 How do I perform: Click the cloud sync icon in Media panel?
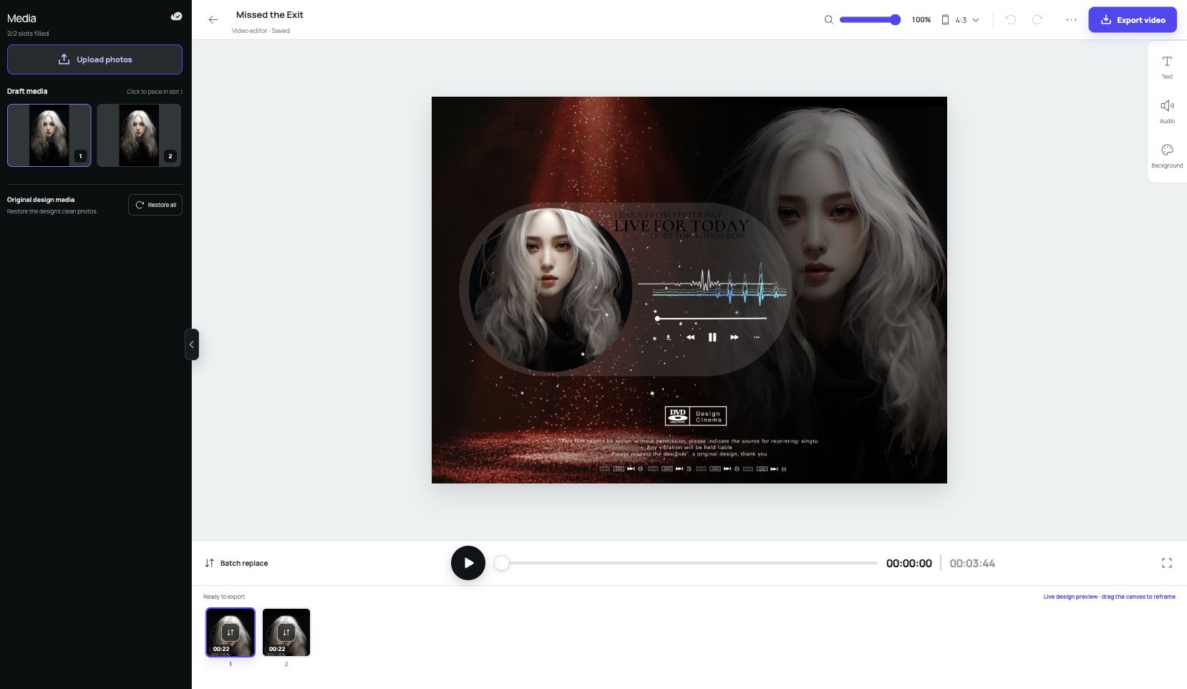(x=176, y=16)
